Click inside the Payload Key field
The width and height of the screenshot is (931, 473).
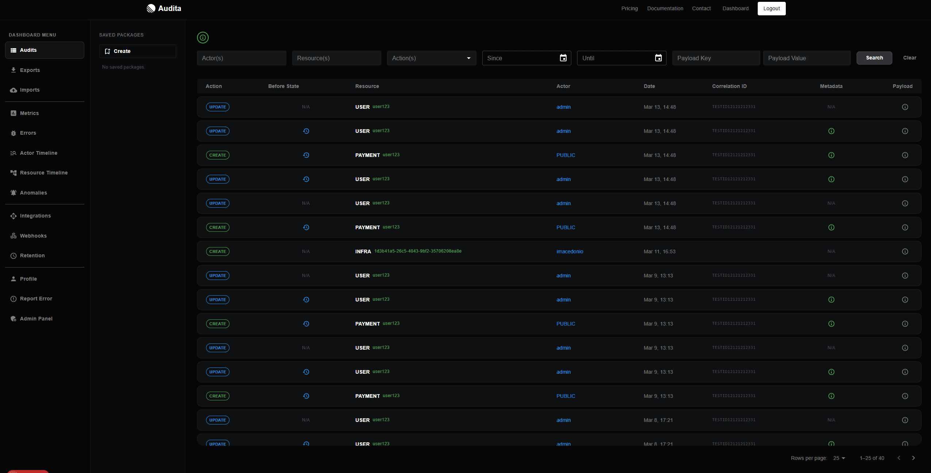coord(716,58)
